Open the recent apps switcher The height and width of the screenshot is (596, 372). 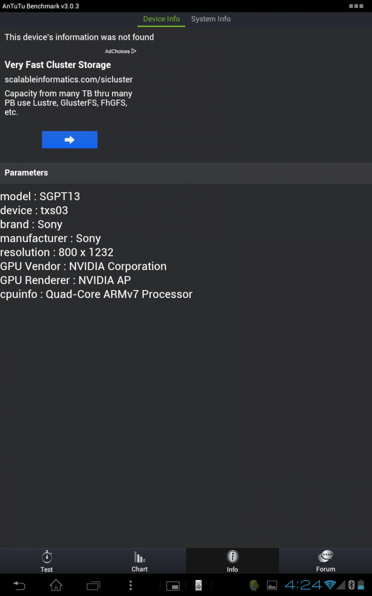pos(93,585)
